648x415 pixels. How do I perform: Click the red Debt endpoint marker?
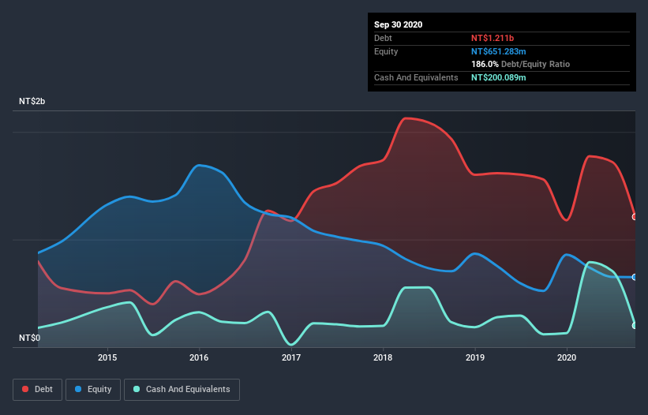(x=635, y=217)
